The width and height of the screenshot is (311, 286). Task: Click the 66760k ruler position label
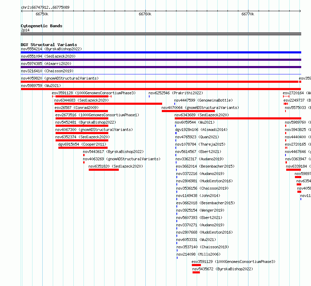click(145, 14)
